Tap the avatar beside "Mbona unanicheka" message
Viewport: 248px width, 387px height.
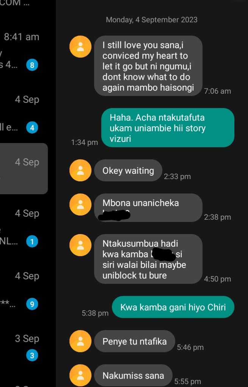(x=80, y=205)
